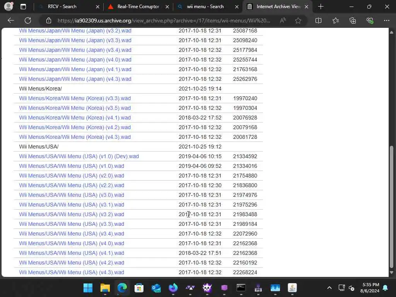Close the Internet Archive tab

[x=306, y=7]
